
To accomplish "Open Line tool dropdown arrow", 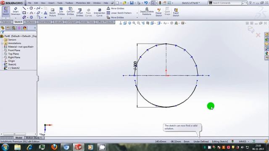I will [x=27, y=8].
